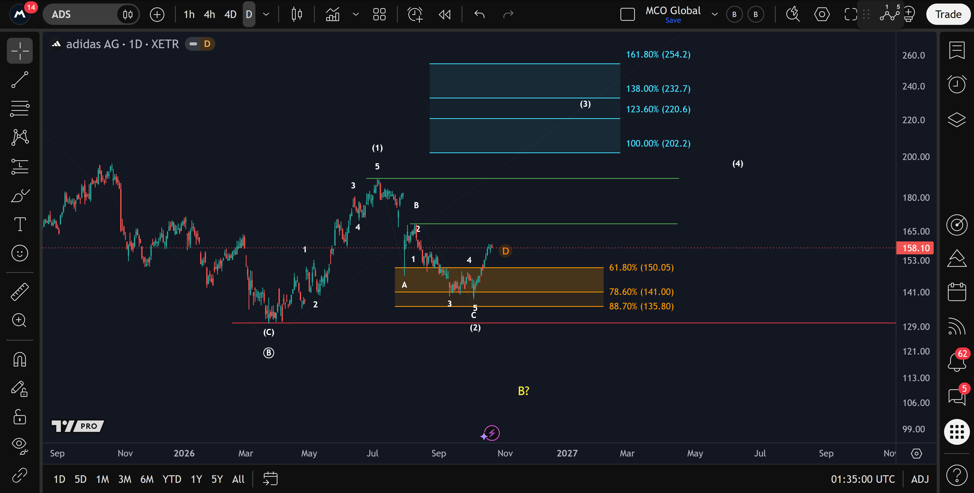Click the compare symbols icon beside ADS

128,14
